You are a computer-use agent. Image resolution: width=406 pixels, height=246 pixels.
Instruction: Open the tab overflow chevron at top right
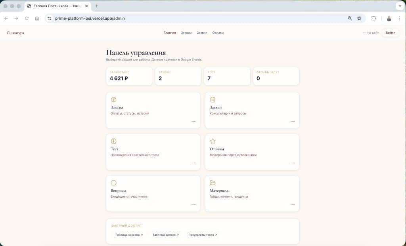[x=400, y=6]
